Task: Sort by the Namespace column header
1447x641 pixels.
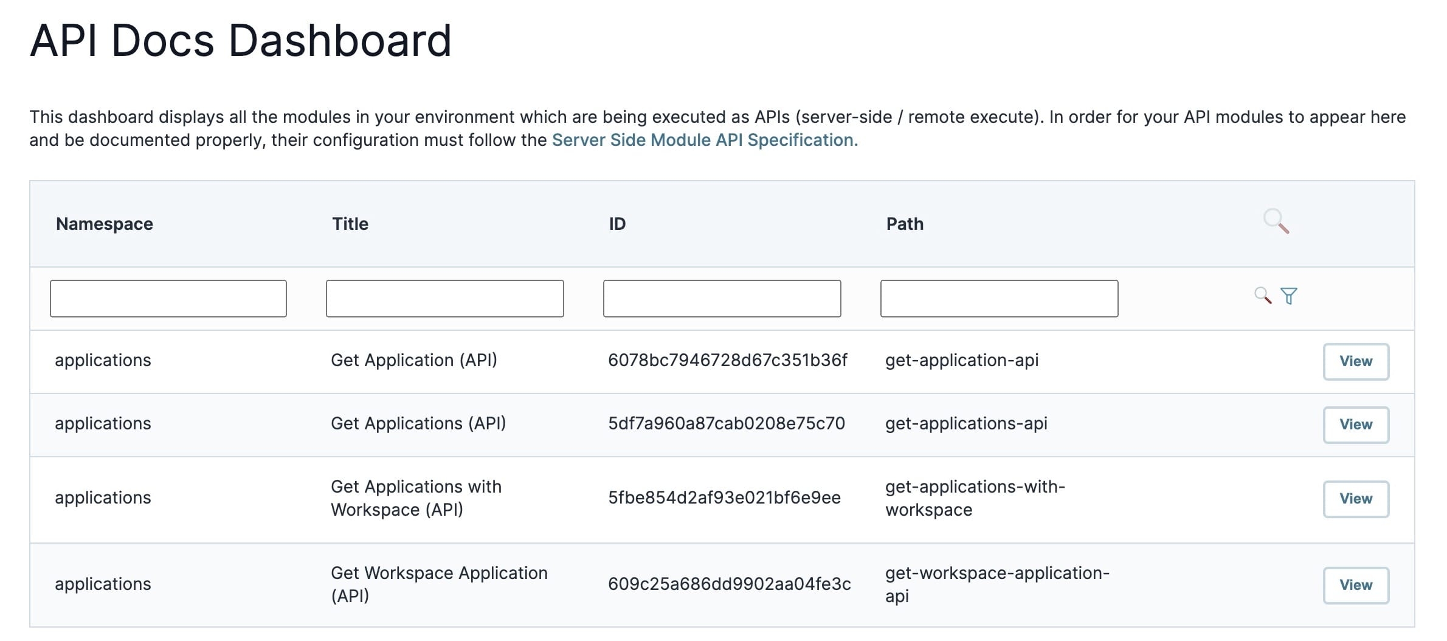Action: (x=105, y=224)
